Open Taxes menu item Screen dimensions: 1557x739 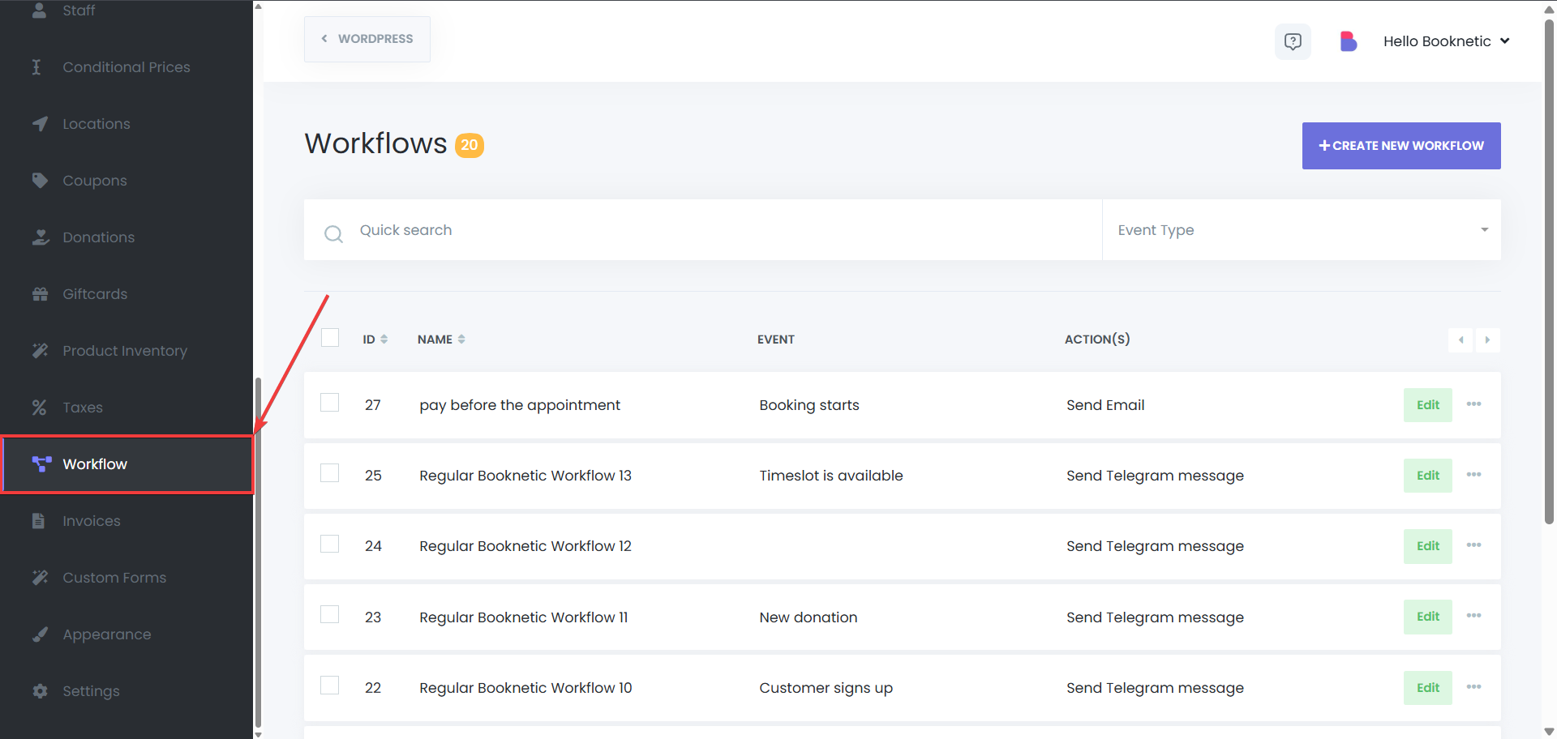pyautogui.click(x=127, y=408)
